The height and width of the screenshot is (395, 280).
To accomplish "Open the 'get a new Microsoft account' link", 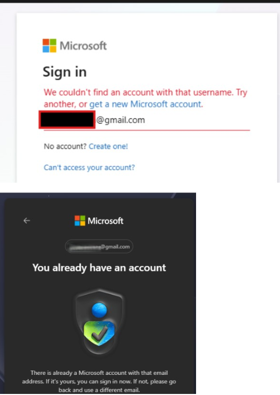I will point(146,104).
